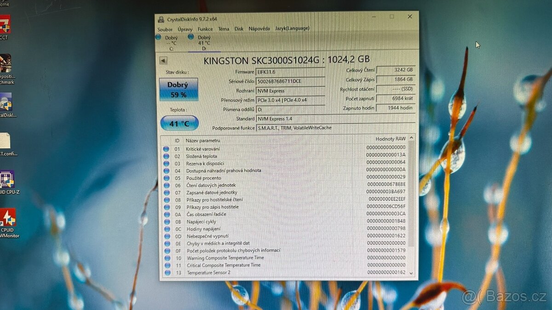Open the CPUID HWMonitor desktop shortcut
This screenshot has height=310, width=552.
[8, 218]
